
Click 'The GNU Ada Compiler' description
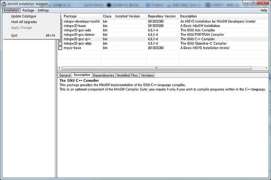(198, 30)
